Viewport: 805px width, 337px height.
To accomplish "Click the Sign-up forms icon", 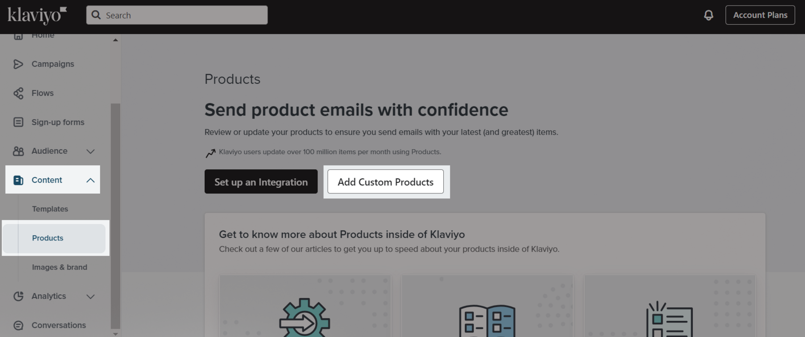I will tap(18, 122).
